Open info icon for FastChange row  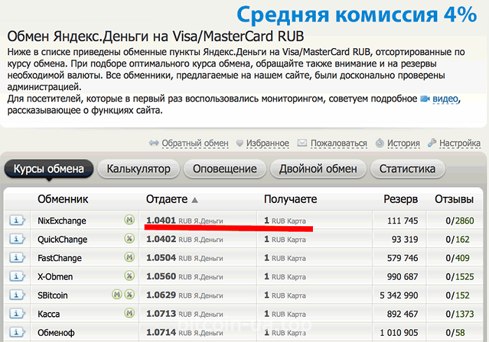pos(17,258)
